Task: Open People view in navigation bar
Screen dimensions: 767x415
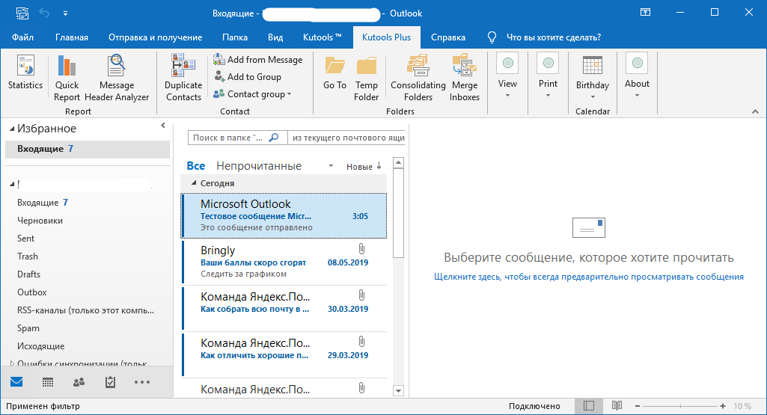Action: (79, 382)
